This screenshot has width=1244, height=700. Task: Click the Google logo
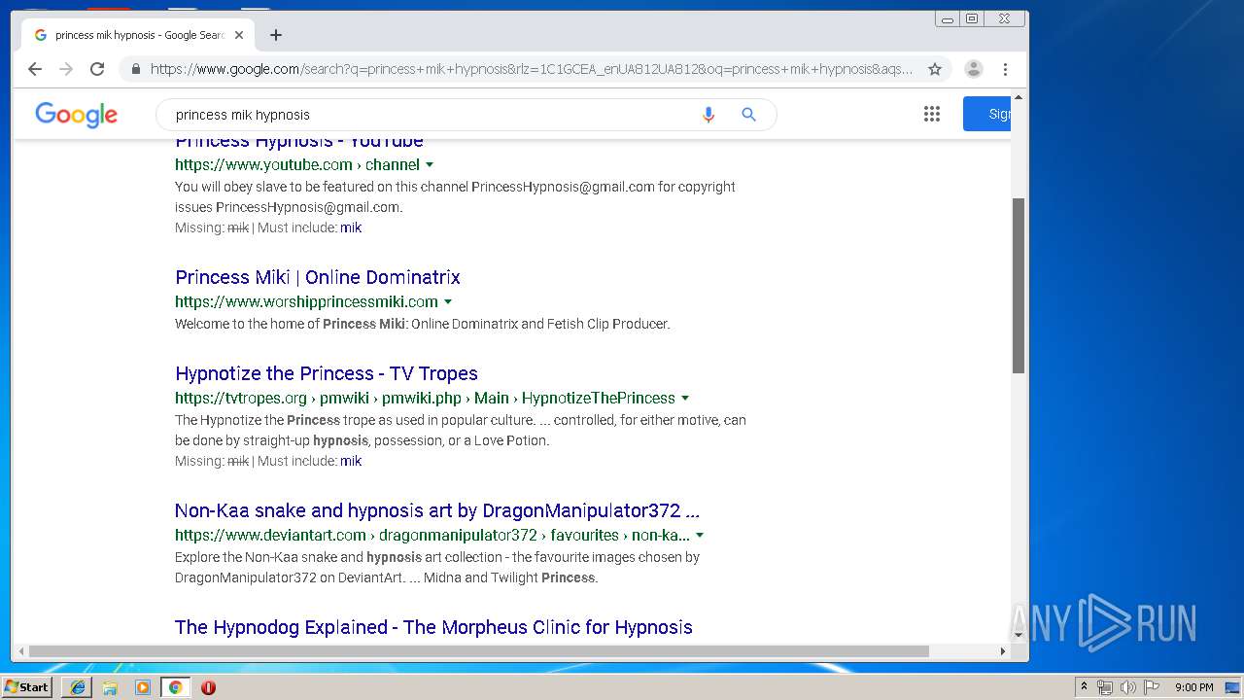(77, 115)
